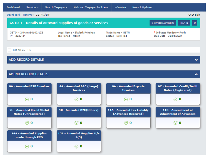This screenshot has height=156, width=208.
Task: Open Help and Taxpayer Facilities menu
Action: [91, 8]
